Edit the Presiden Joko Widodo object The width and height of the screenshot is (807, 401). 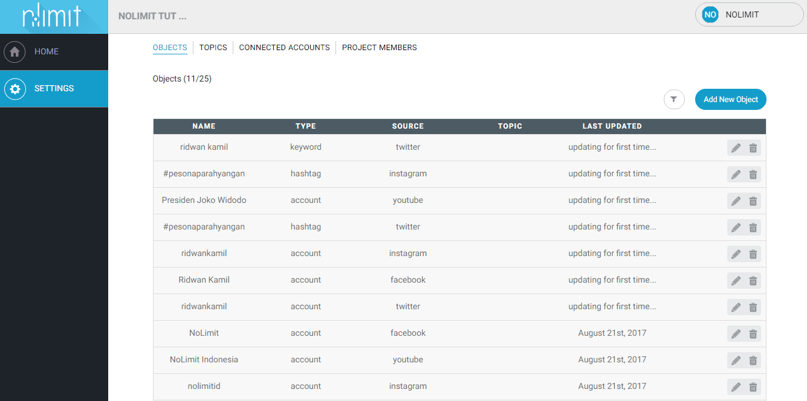736,201
